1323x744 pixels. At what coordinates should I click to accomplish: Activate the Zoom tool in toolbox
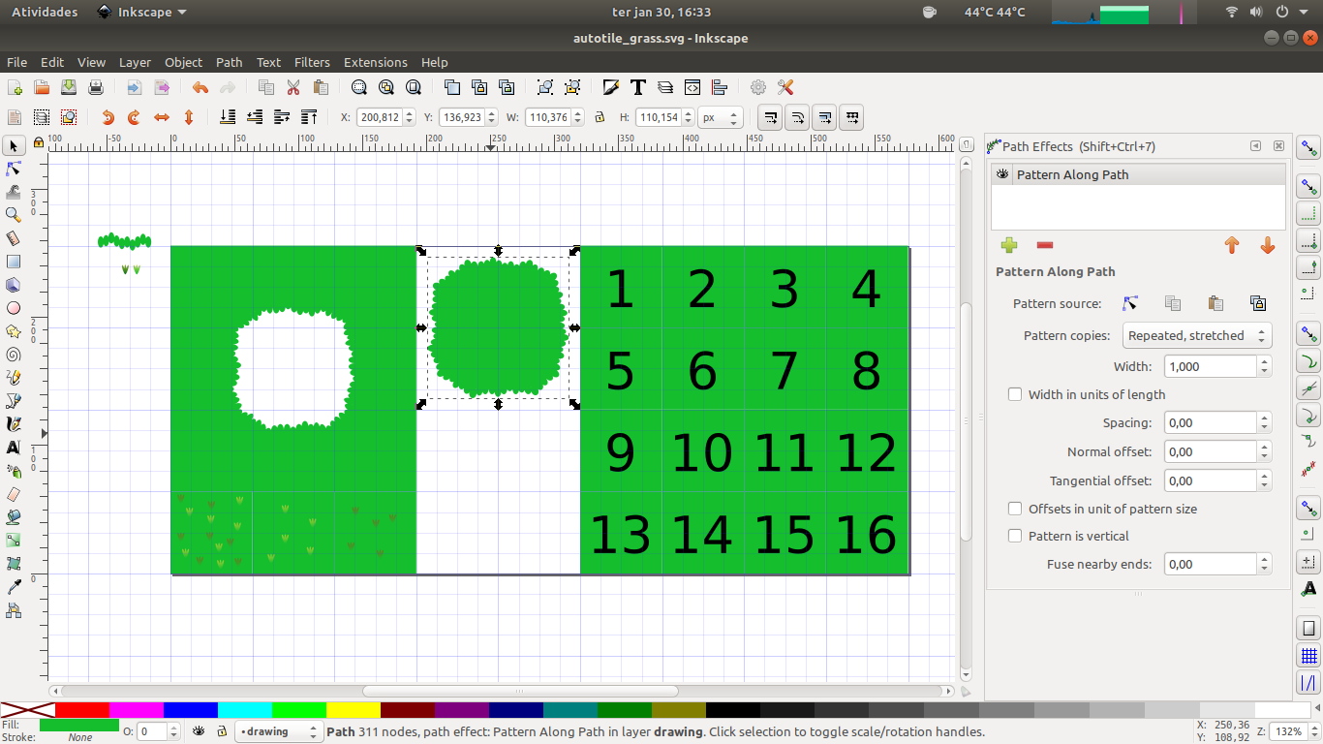click(14, 215)
